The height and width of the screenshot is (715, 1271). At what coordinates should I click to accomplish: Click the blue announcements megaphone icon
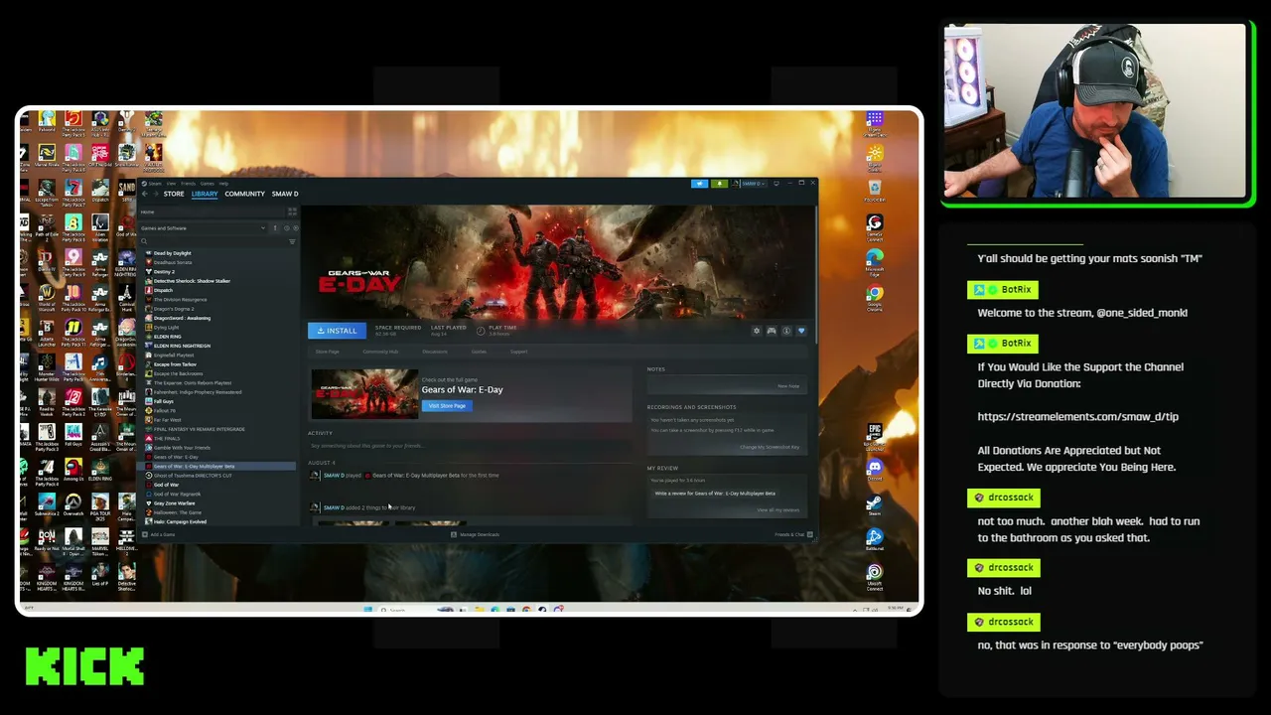(x=700, y=184)
